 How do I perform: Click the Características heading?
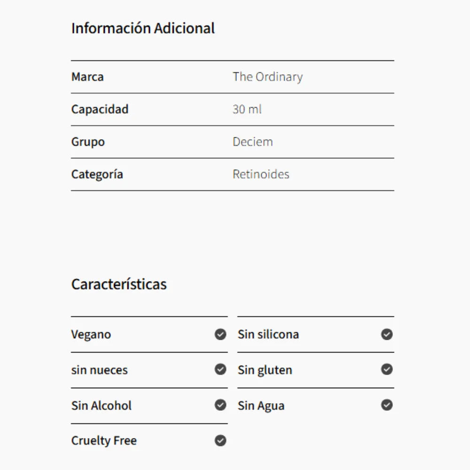(119, 284)
